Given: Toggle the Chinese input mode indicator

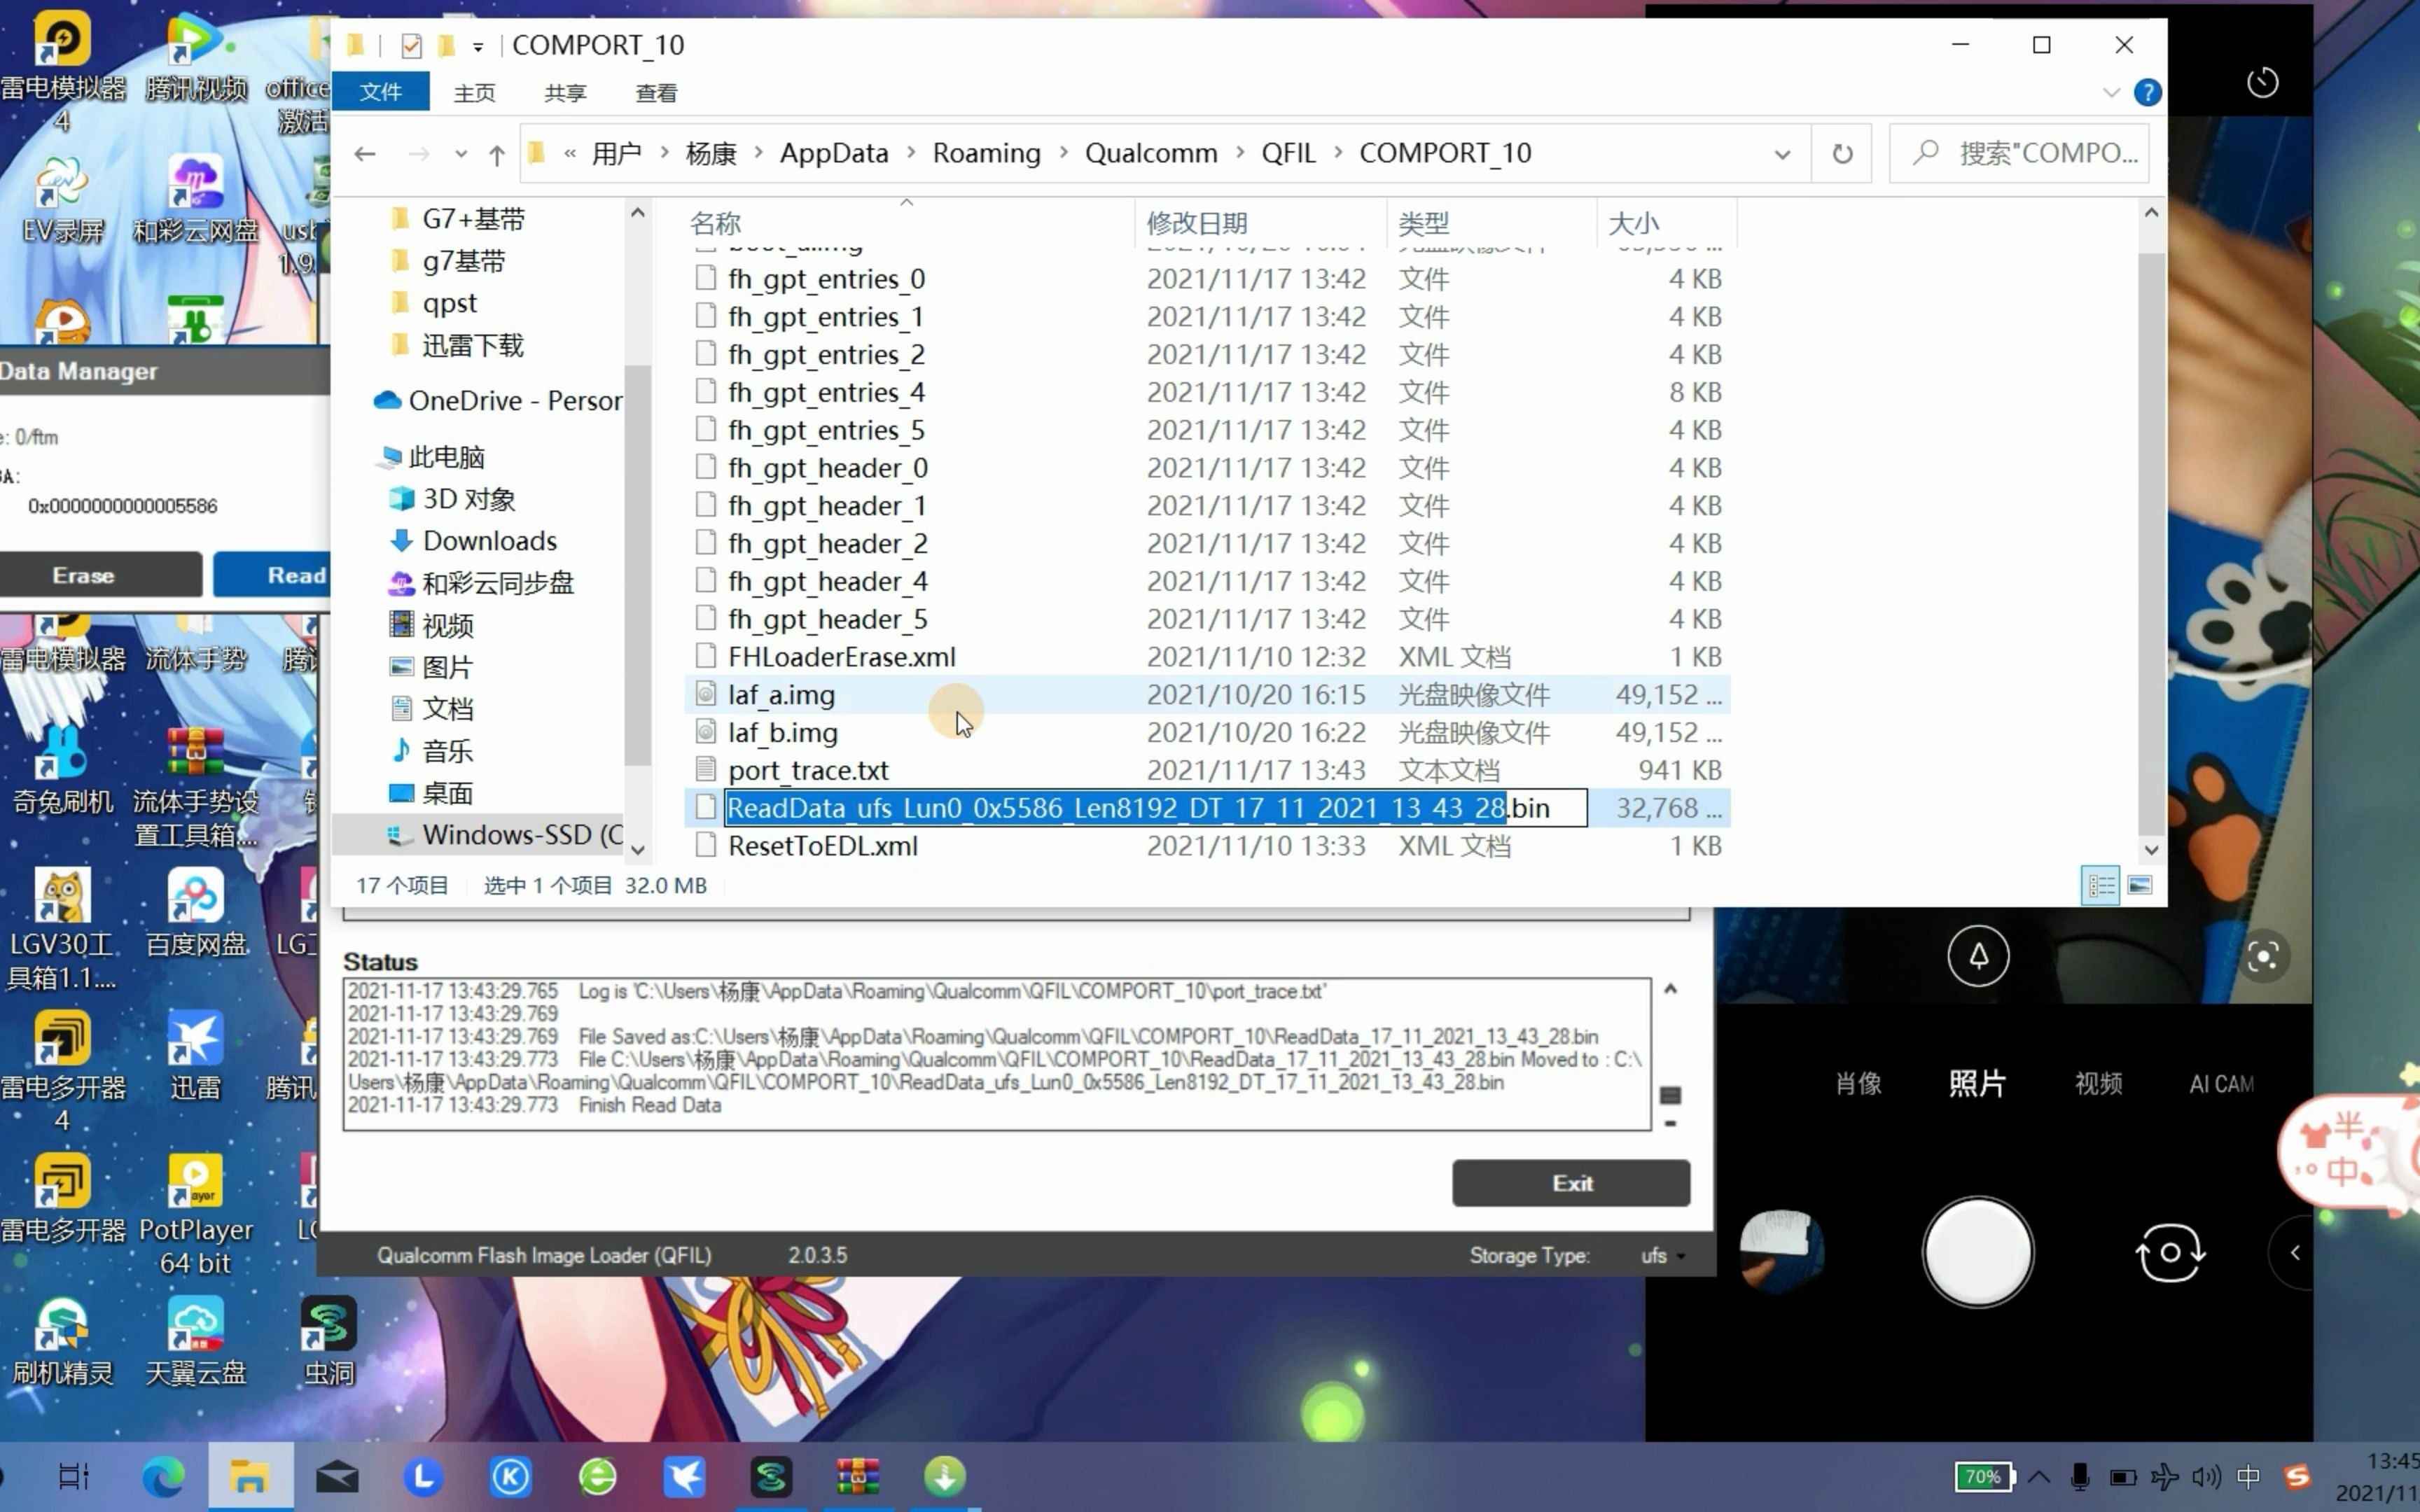Looking at the screenshot, I should 2248,1477.
